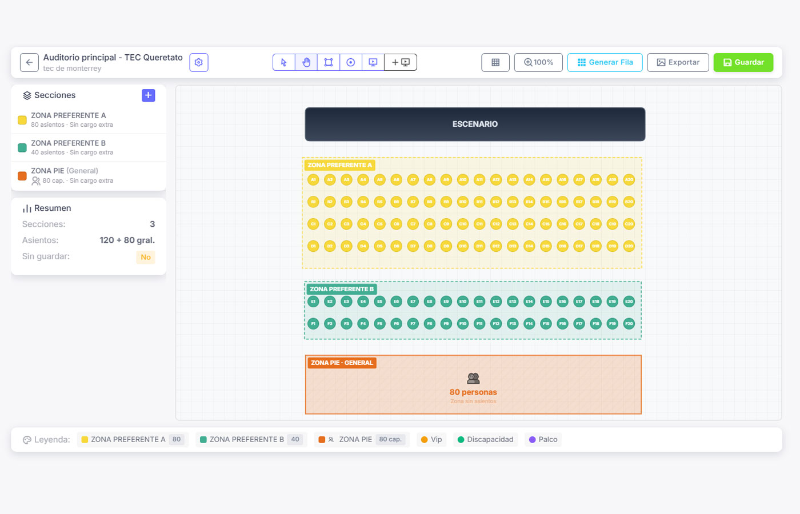Click 'Auditorio principal - TEC Queretato' title
Screen dimensions: 800x514
[113, 58]
